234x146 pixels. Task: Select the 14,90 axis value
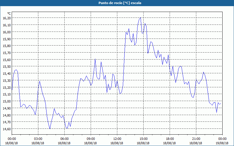pos(7,108)
